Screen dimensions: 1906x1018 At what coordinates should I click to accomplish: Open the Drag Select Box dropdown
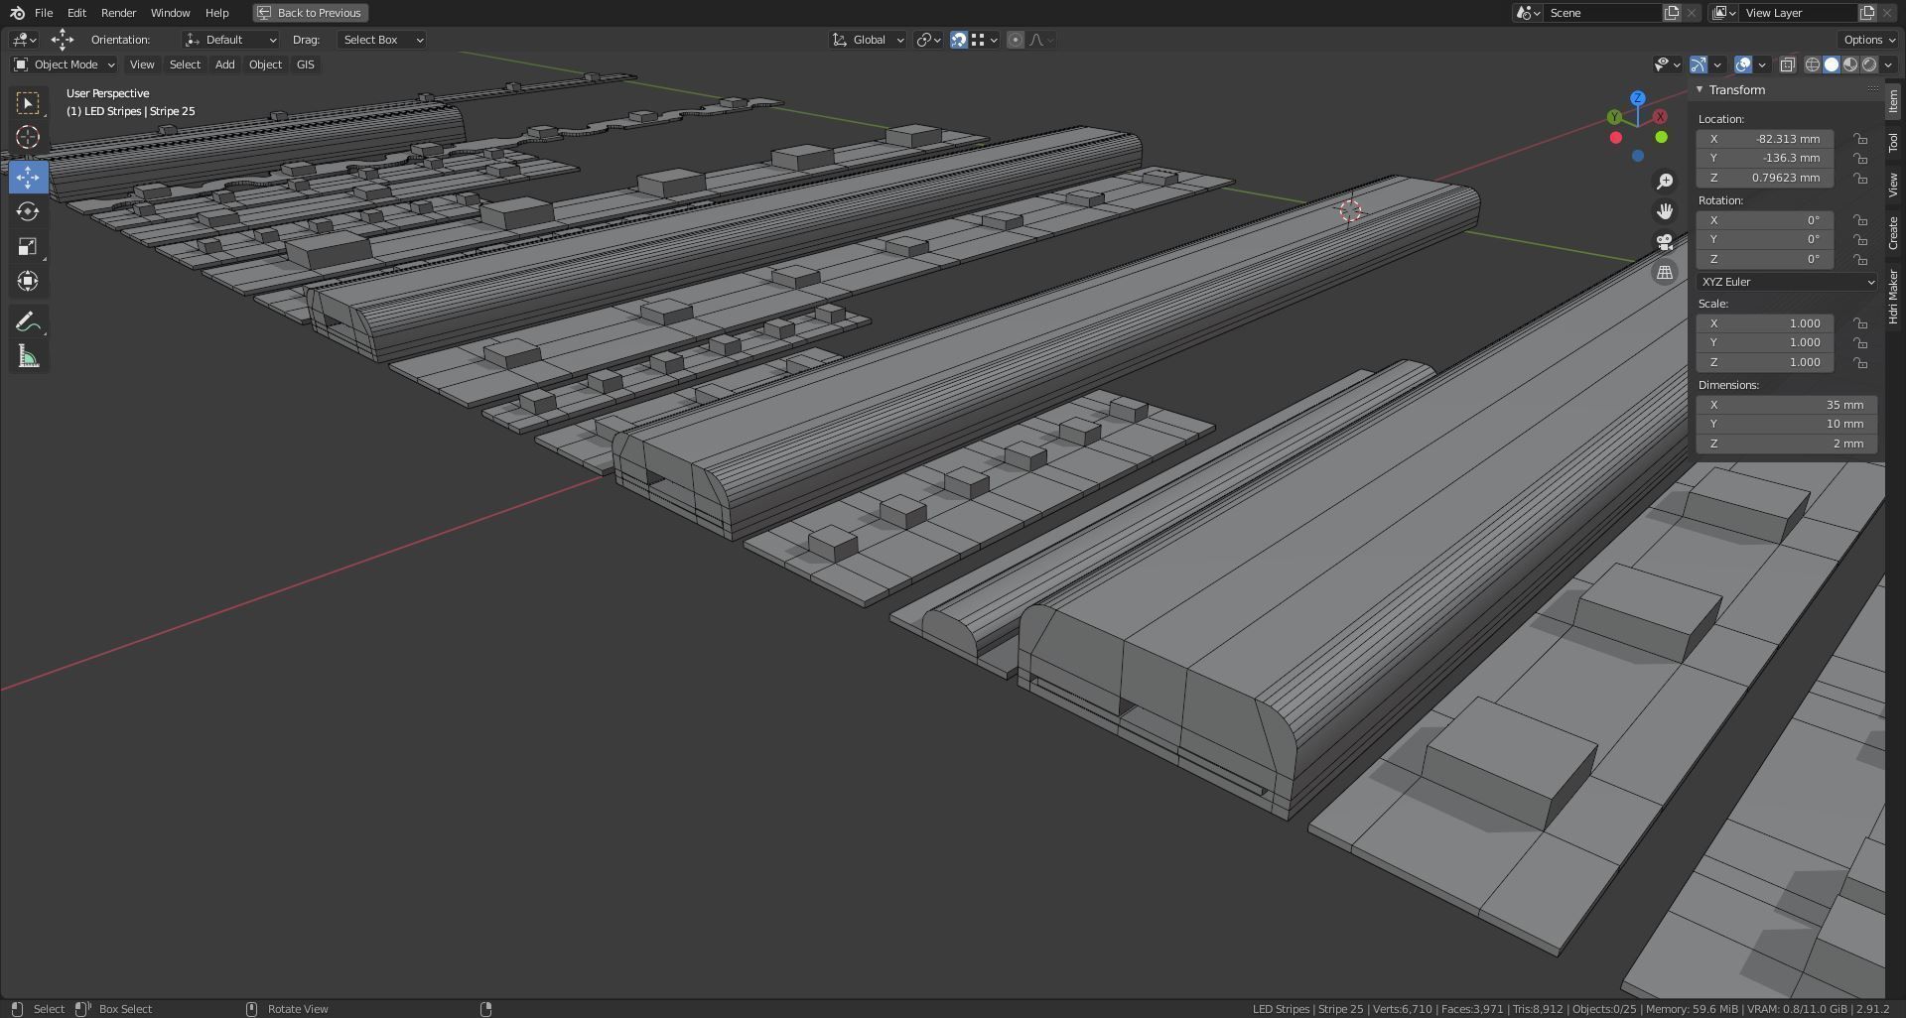coord(382,40)
